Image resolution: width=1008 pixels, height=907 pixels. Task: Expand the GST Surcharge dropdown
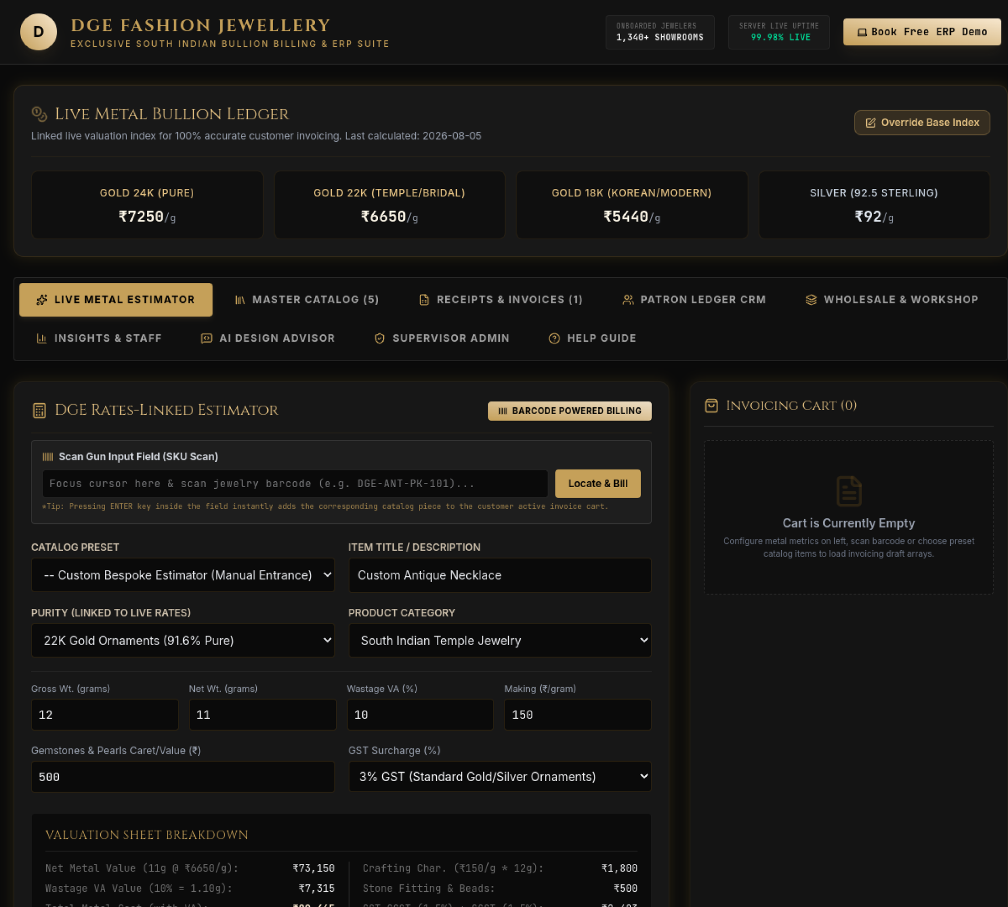tap(499, 776)
